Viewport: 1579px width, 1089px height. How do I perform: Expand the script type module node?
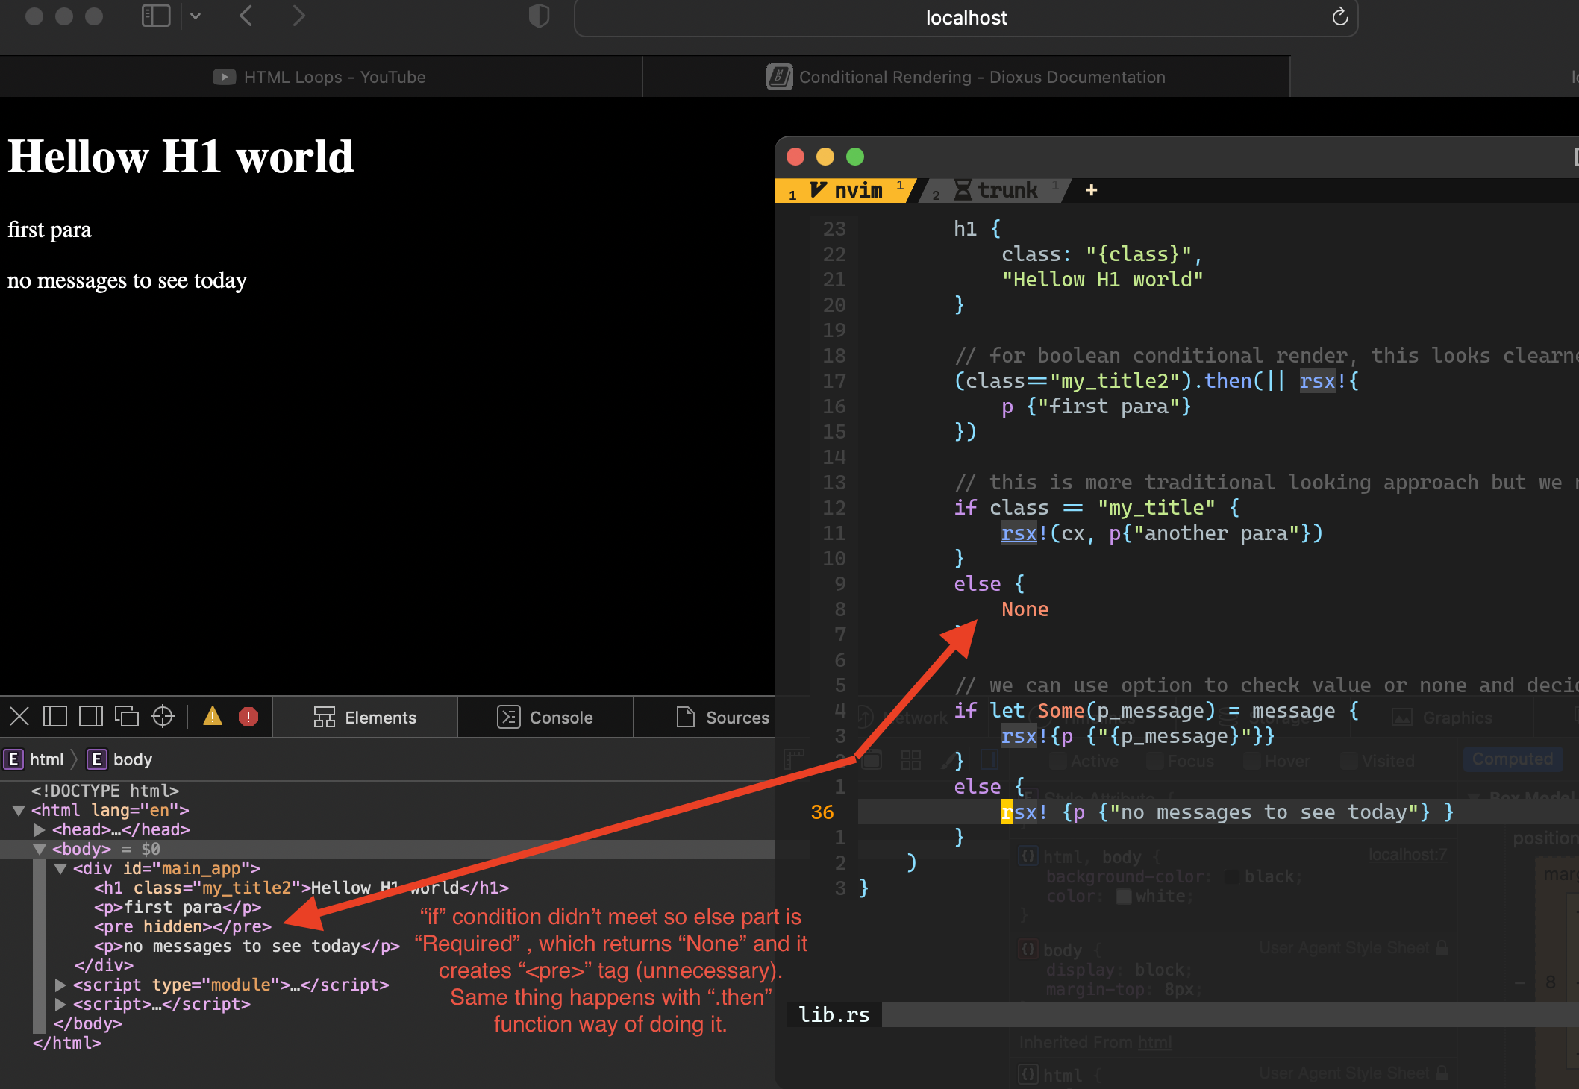pyautogui.click(x=60, y=985)
